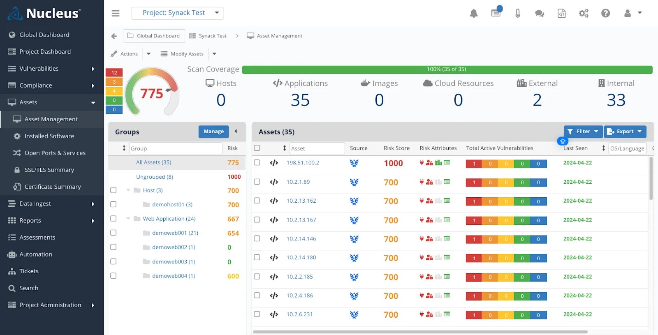Screen dimensions: 658x335
Task: Open the Filter dropdown button
Action: [x=583, y=132]
